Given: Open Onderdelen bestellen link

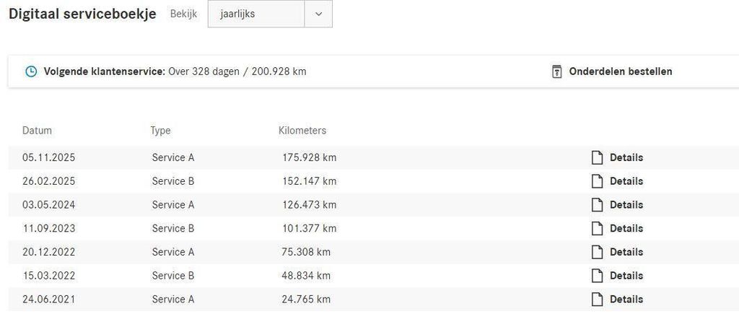Looking at the screenshot, I should pos(620,71).
